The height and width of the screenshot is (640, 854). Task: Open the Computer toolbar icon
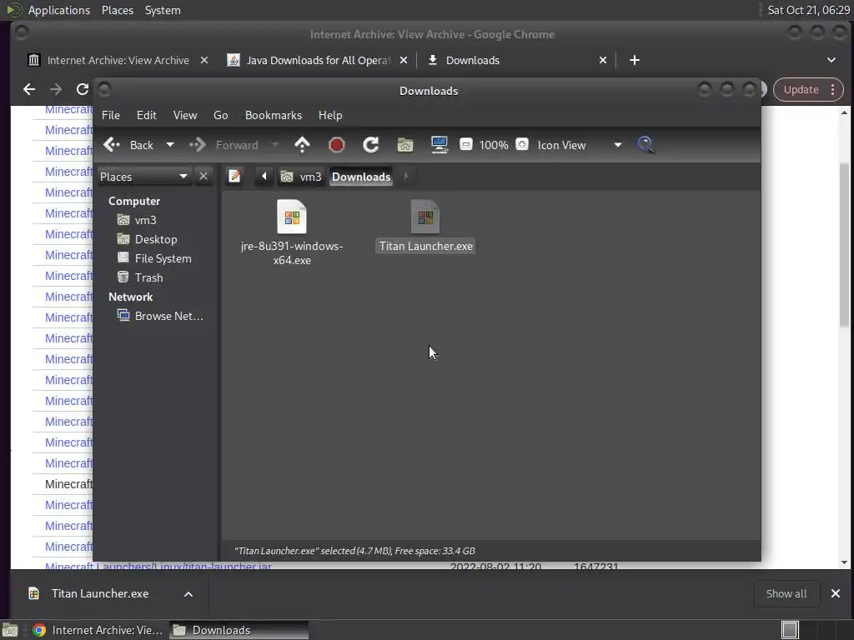coord(439,145)
